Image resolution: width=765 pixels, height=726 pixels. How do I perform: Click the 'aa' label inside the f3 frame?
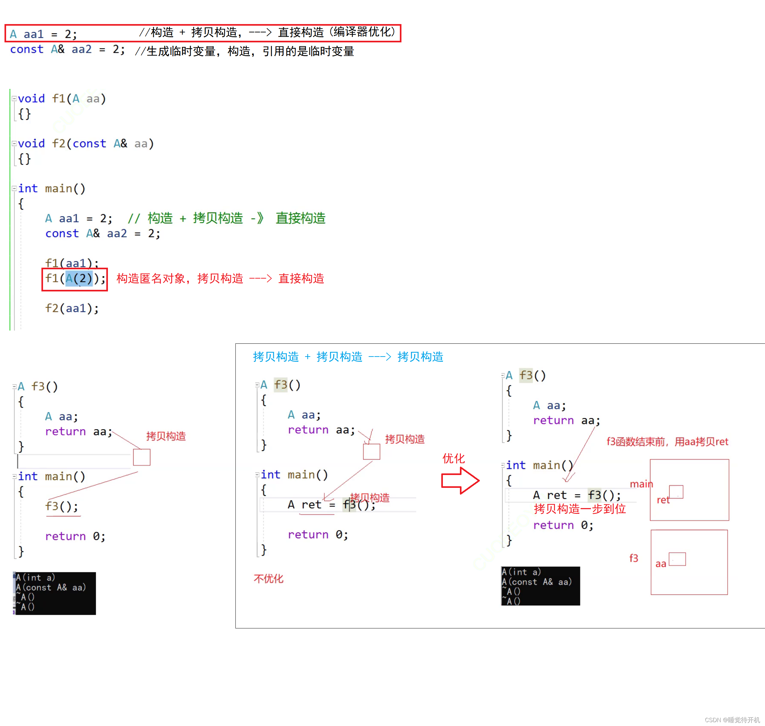pos(661,564)
